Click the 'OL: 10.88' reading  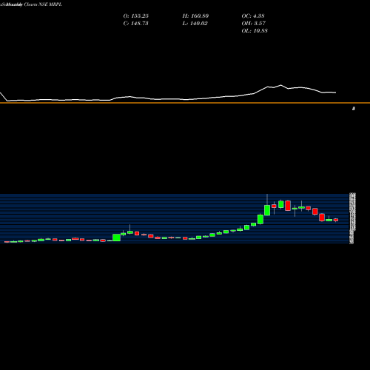(x=255, y=30)
